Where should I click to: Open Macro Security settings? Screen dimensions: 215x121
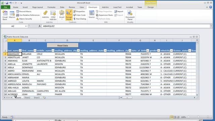click(x=24, y=19)
